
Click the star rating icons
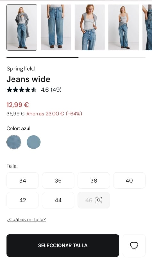tap(22, 90)
